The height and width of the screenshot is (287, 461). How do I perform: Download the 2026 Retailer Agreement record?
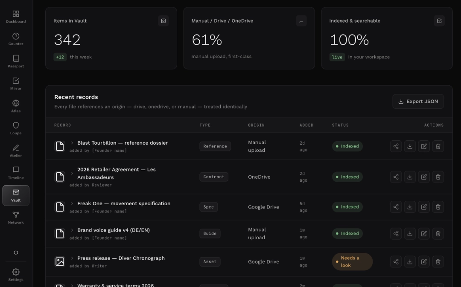410,177
